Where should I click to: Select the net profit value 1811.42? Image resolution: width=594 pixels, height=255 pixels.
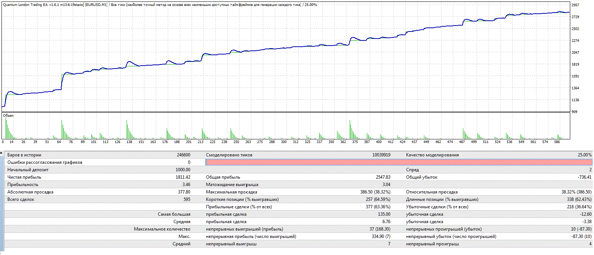tap(183, 177)
